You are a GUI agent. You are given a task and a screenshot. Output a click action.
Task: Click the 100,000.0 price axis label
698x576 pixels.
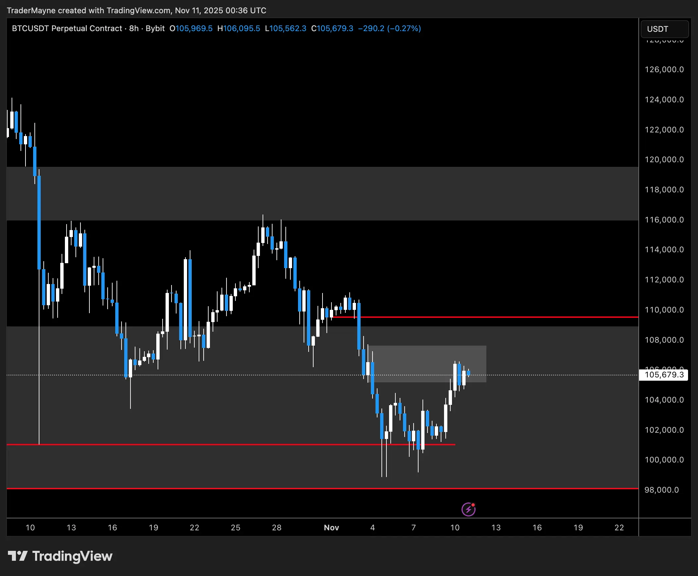click(664, 459)
